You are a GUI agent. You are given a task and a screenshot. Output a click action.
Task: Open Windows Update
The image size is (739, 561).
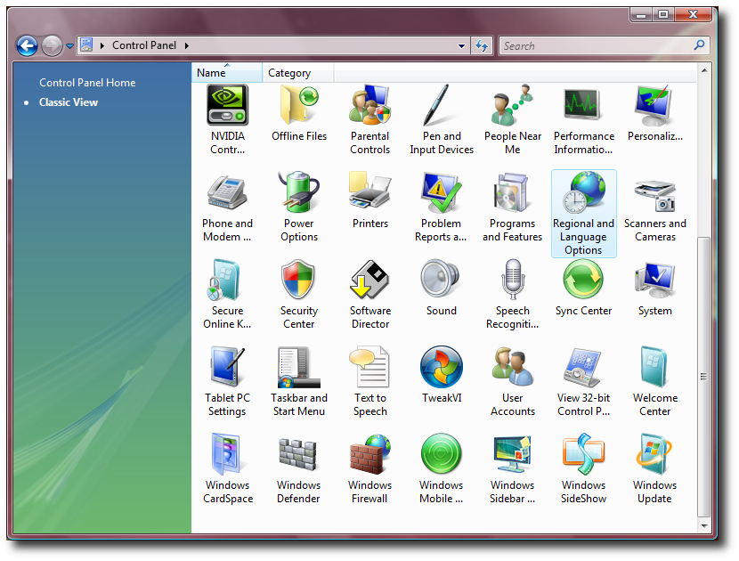tap(655, 468)
